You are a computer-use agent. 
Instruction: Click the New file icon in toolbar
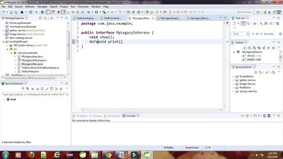[x=4, y=12]
